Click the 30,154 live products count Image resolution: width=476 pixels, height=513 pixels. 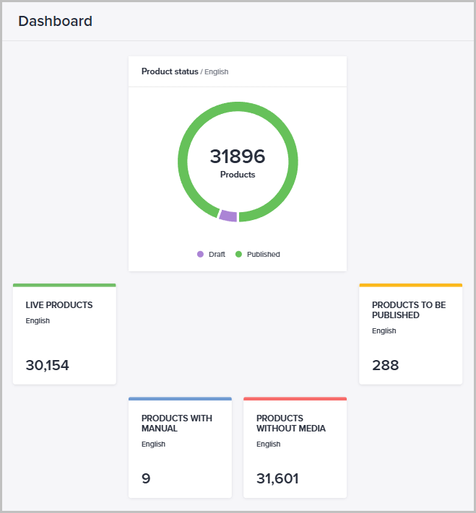pyautogui.click(x=48, y=365)
